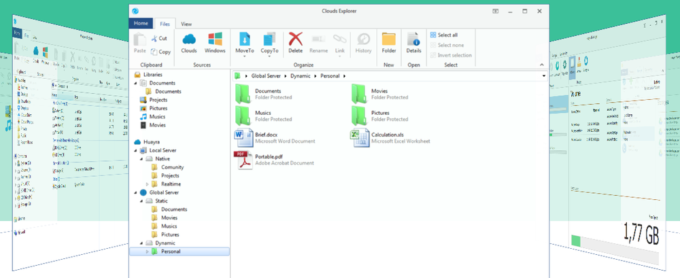
Task: Collapse the ribbon with the chevron
Action: tap(541, 65)
